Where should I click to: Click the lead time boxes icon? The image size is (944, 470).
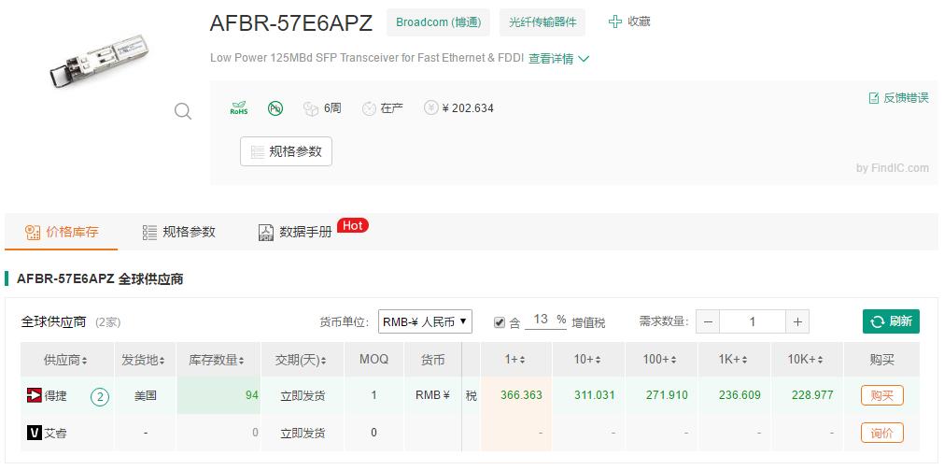(x=311, y=108)
